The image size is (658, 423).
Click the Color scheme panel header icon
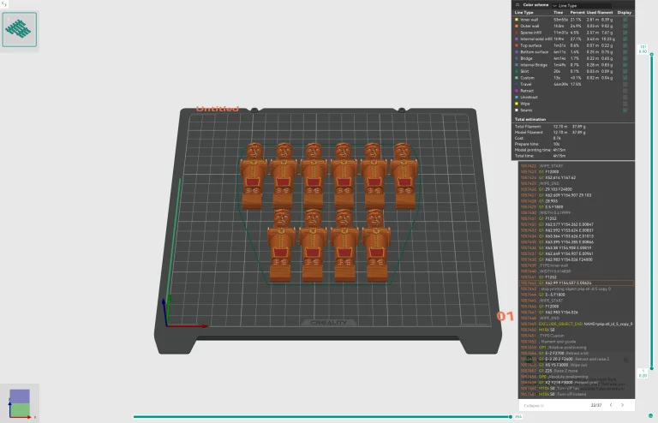coord(517,4)
